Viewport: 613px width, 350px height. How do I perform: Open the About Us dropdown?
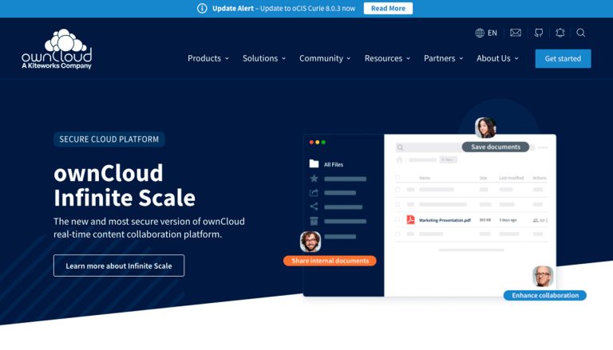pyautogui.click(x=497, y=58)
